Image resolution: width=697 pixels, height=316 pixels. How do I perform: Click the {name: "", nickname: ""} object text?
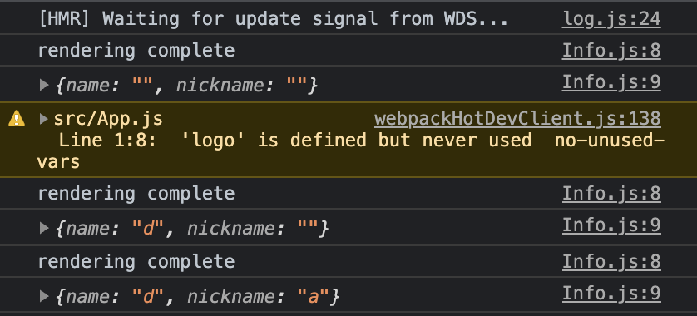pyautogui.click(x=186, y=85)
